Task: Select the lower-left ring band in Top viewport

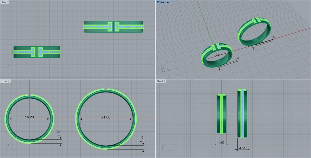Action: [37, 52]
